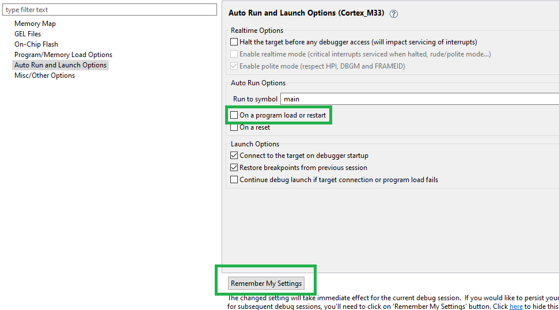The image size is (559, 310).
Task: Enable halt the target before debugger access
Action: click(234, 42)
